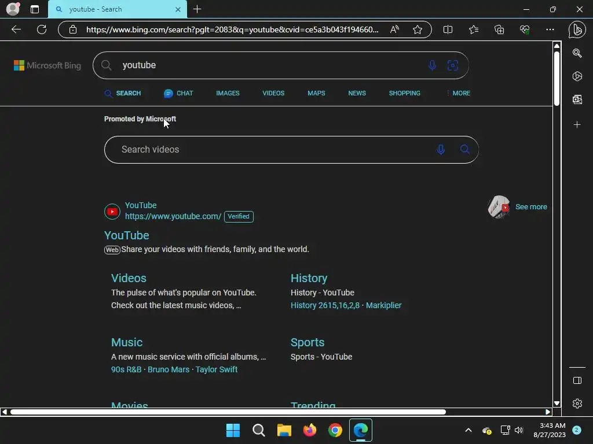Screen dimensions: 593x444
Task: Open the Music sitelink
Action: point(127,342)
